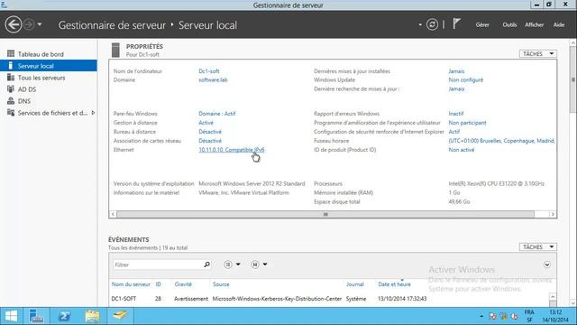This screenshot has width=577, height=325.
Task: Click the Tableau de bord icon
Action: (11, 54)
